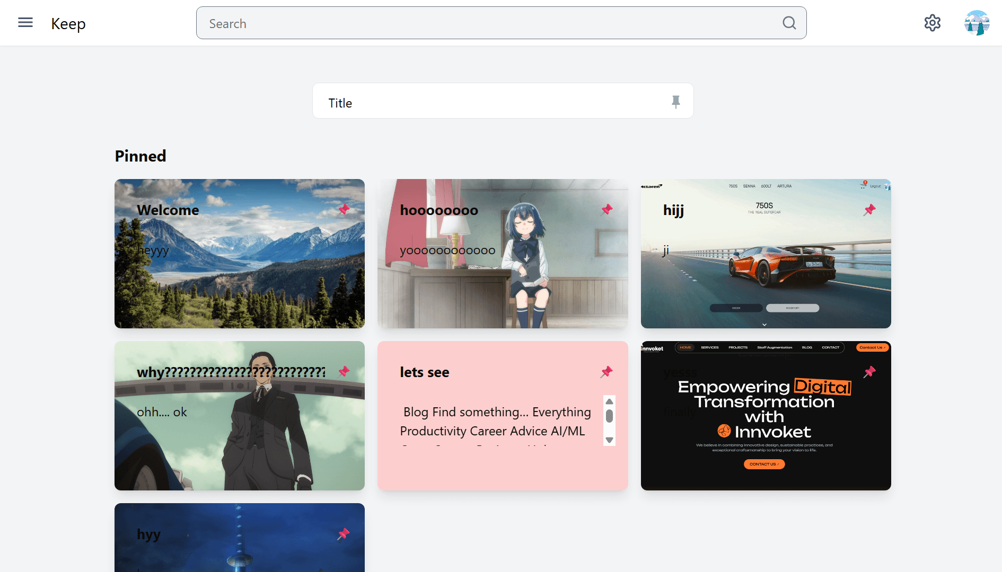Click the scrollbar thumb in lets see note

pos(609,416)
